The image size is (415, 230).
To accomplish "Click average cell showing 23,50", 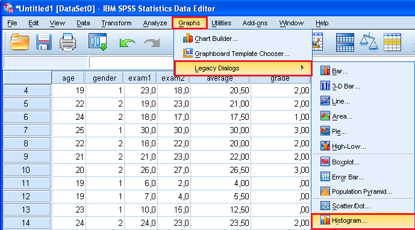I will (220, 223).
